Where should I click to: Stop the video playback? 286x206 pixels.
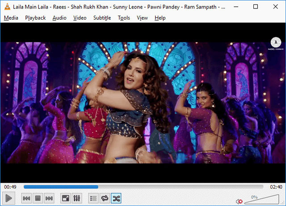coord(38,198)
